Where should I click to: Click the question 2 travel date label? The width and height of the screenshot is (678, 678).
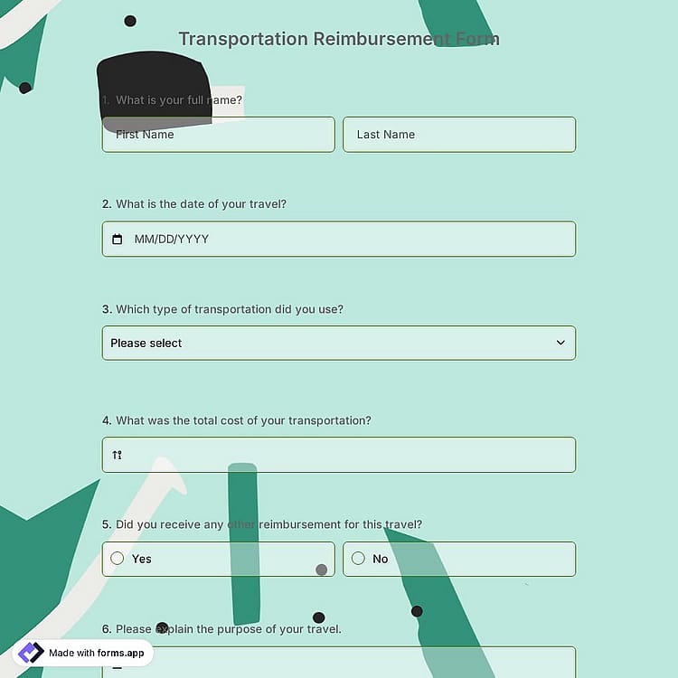click(194, 204)
